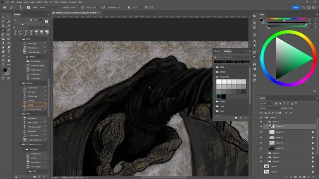Screen dimensions: 319x179
Task: Select the Crop tool
Action: (x=3, y=26)
